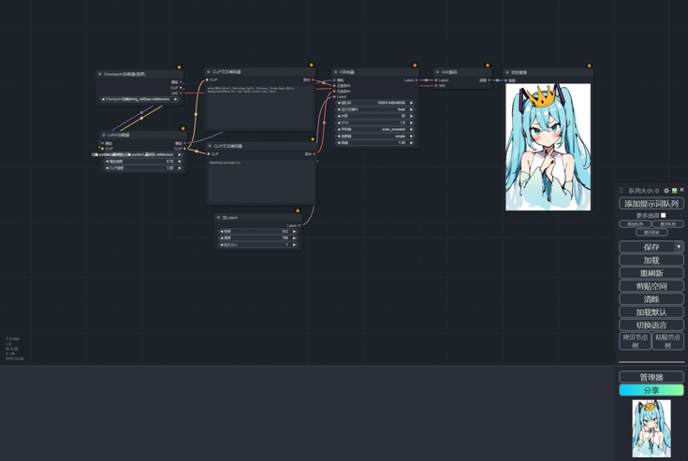688x461 pixels.
Task: Click midpoint dot on KSampler-to-VAE link
Action: [426, 80]
